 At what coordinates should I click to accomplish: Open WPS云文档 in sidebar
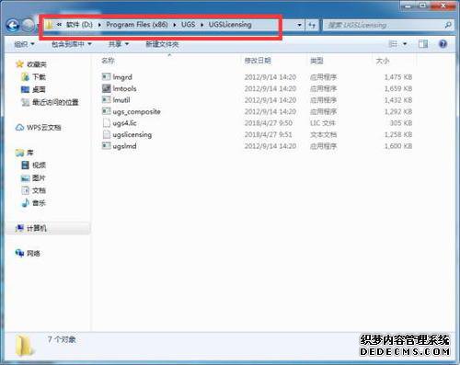[44, 127]
